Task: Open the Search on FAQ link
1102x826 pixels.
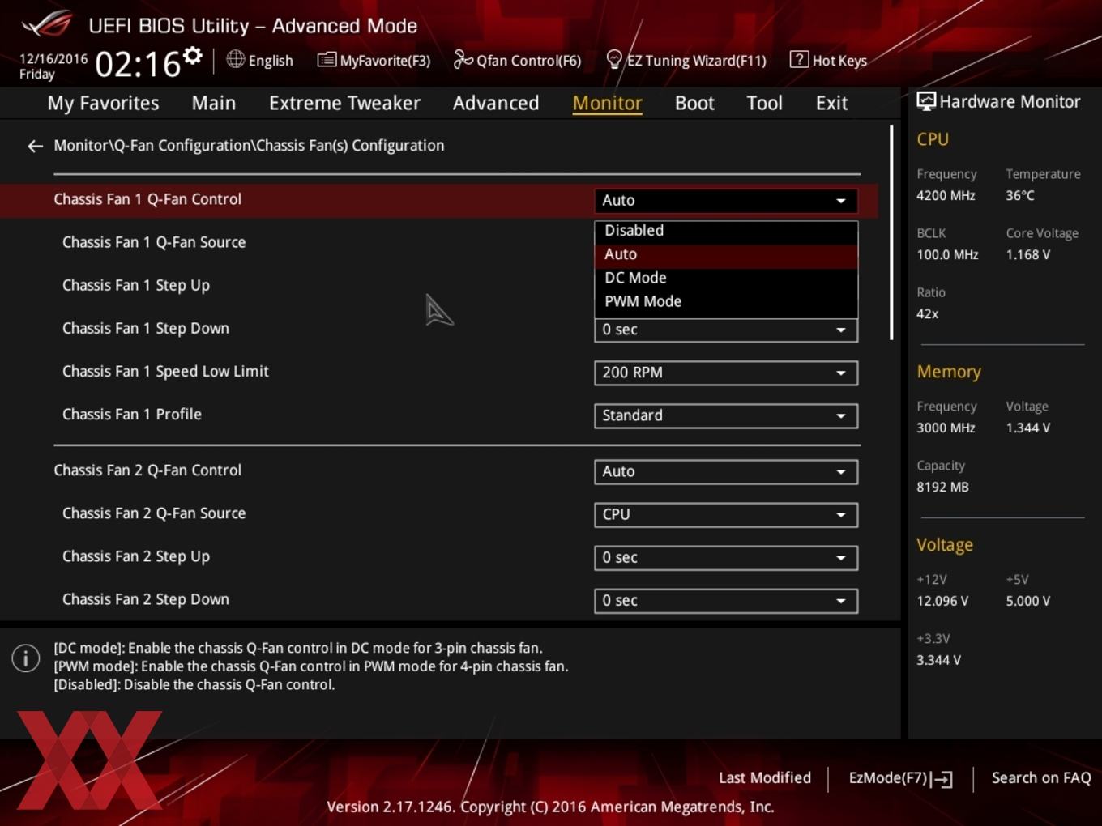Action: click(x=1041, y=777)
